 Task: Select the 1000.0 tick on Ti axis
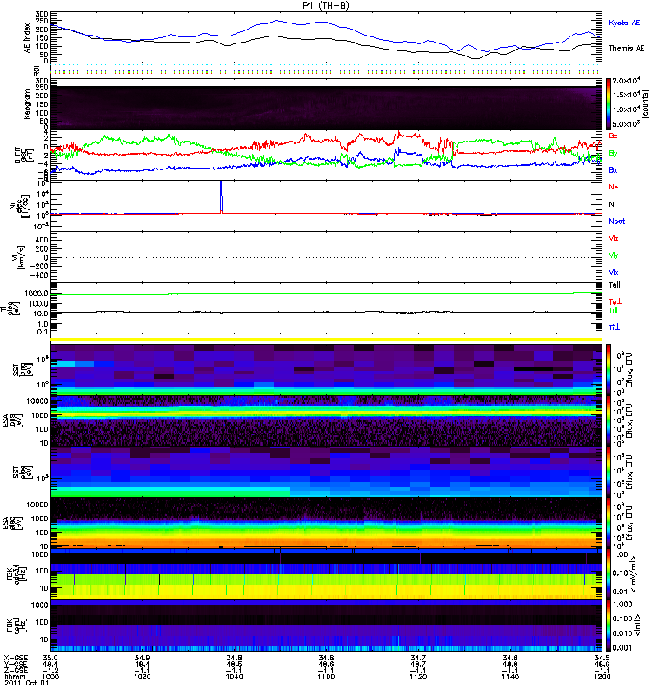(37, 294)
